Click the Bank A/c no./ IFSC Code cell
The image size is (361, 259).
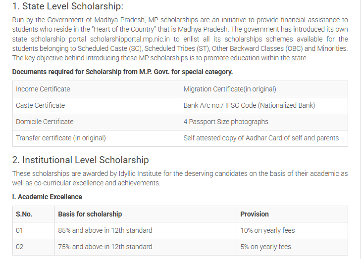point(264,105)
